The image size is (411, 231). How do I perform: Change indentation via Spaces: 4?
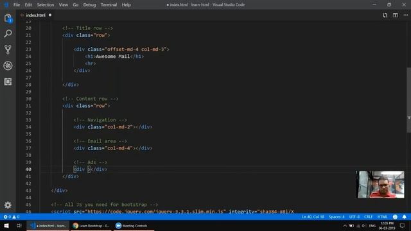[x=337, y=217]
